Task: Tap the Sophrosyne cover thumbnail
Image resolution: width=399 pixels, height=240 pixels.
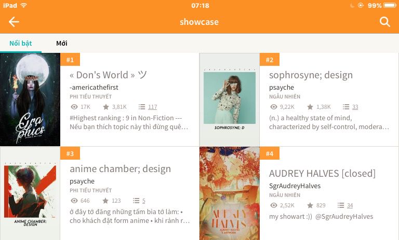Action: coord(229,100)
